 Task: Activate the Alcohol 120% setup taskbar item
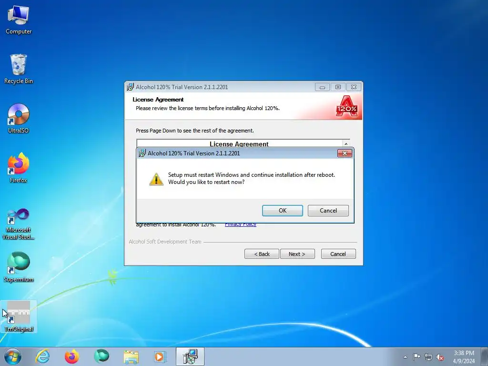tap(190, 356)
